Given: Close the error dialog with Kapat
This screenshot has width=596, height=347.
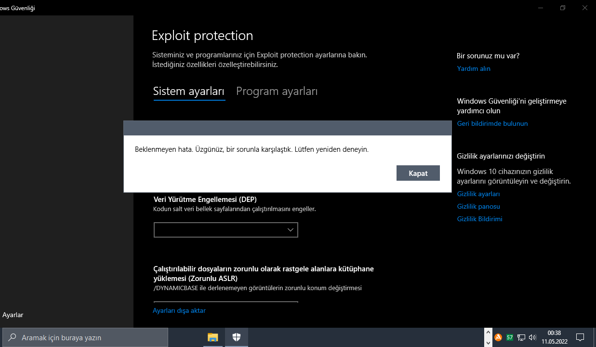Looking at the screenshot, I should tap(418, 173).
